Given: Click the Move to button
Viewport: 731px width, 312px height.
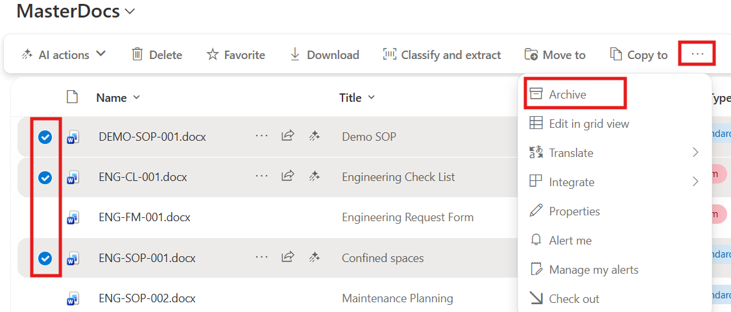Looking at the screenshot, I should [x=555, y=54].
